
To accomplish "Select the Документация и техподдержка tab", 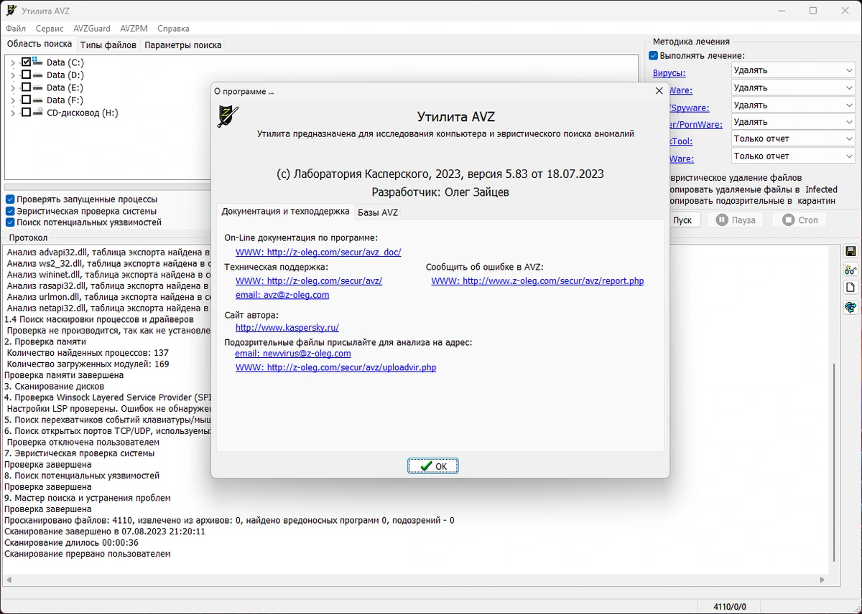I will [x=285, y=211].
